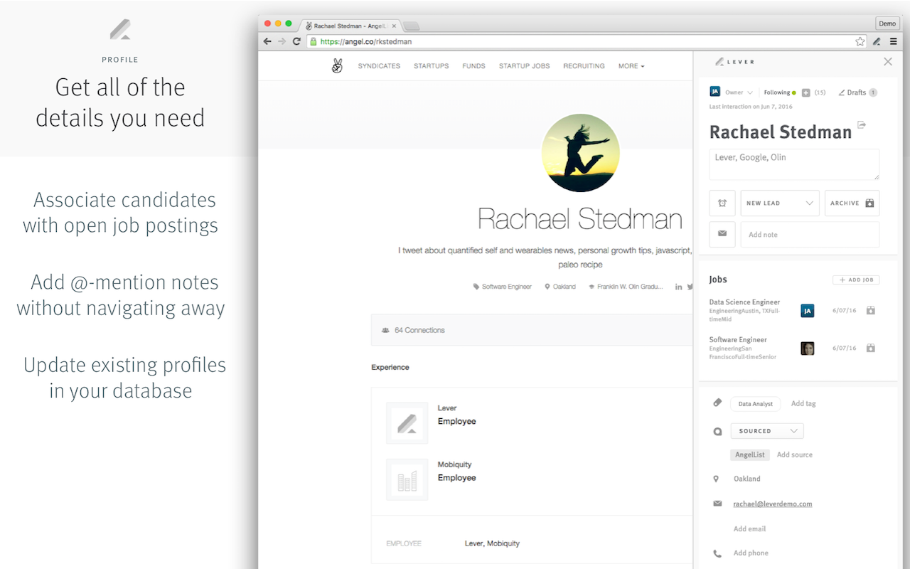Screen dimensions: 910x569
Task: Select the Software Engineer job
Action: [x=738, y=340]
